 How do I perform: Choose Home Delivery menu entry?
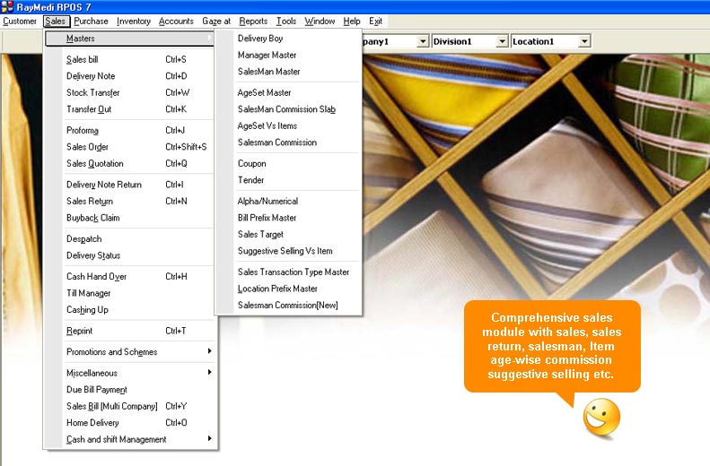pos(130,423)
